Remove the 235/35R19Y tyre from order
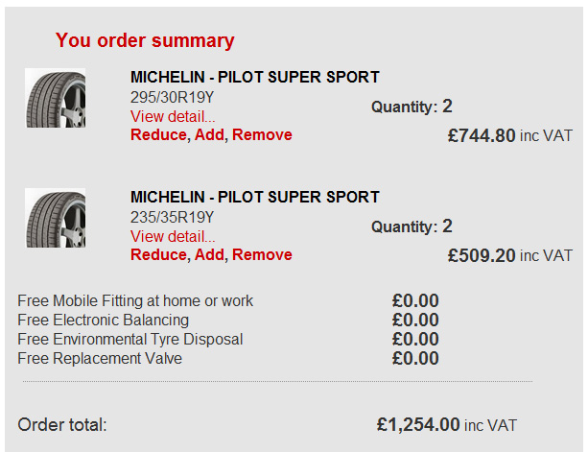 [x=262, y=254]
